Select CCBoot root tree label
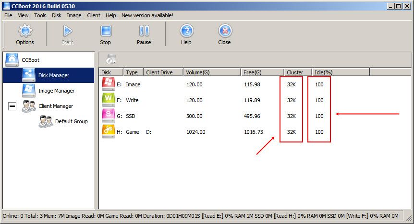The image size is (414, 224). 30,60
